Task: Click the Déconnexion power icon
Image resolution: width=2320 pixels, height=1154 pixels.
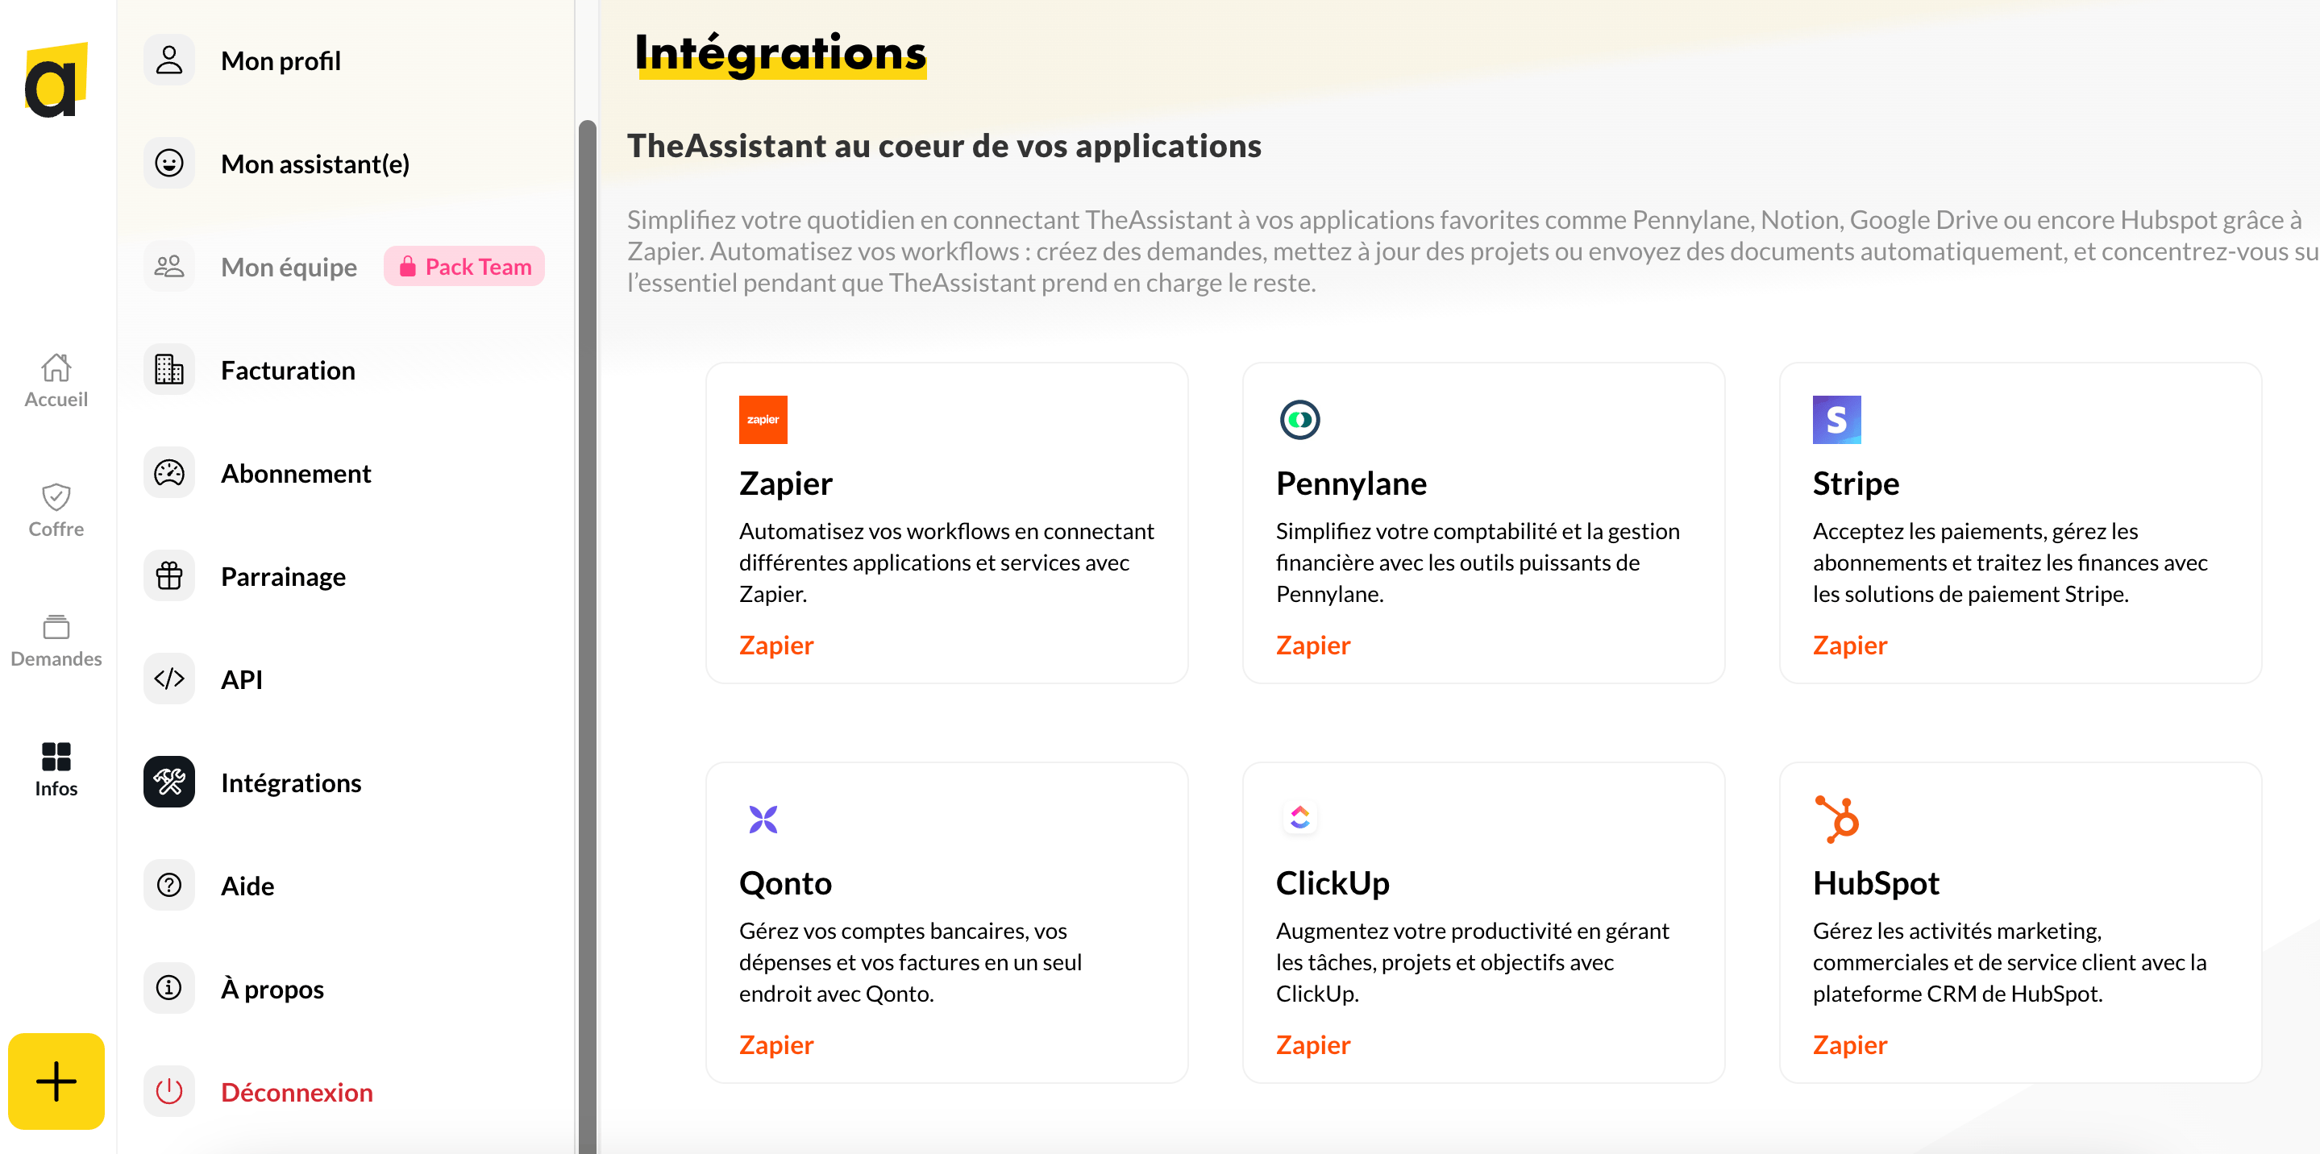Action: point(168,1091)
